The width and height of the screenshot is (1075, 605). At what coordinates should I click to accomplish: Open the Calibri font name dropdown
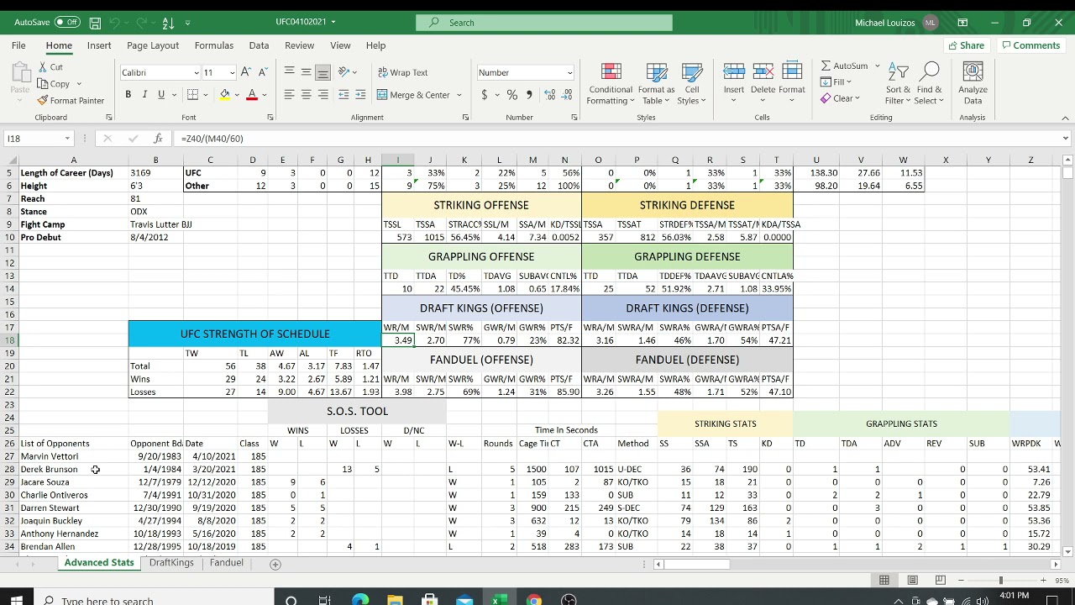(197, 73)
